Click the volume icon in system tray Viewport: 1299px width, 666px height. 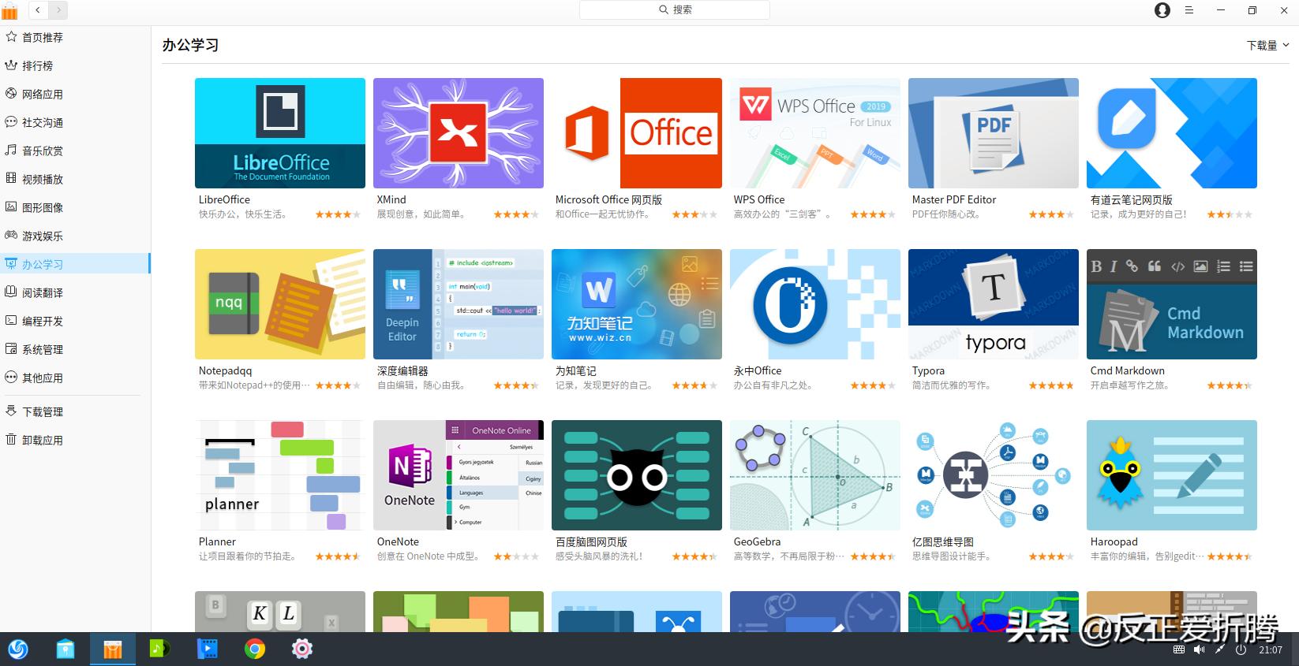coord(1199,649)
